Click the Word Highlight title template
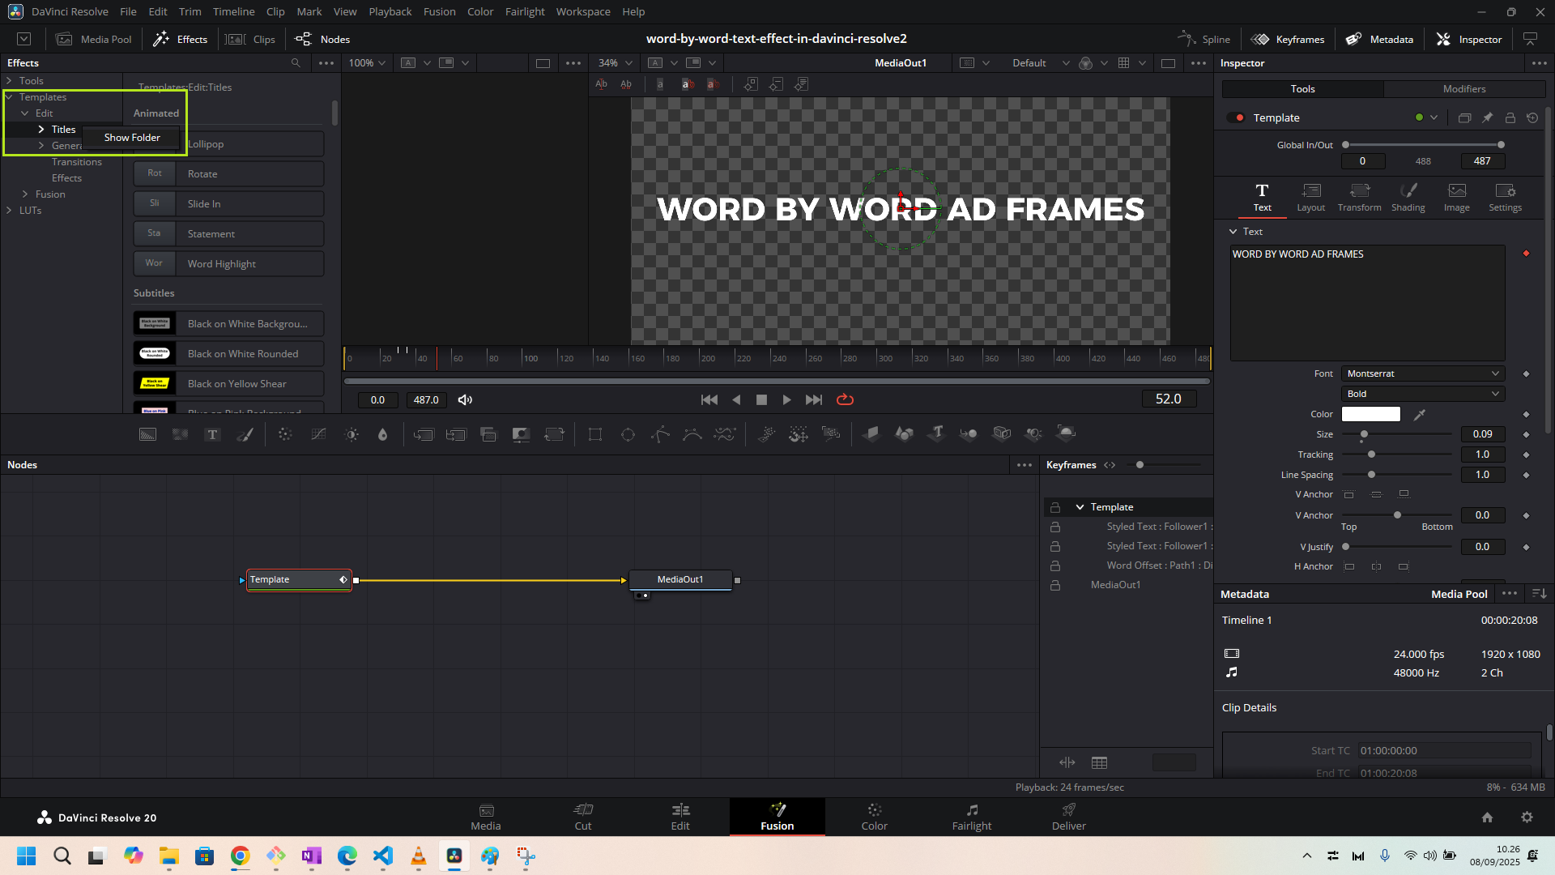Screen dimensions: 1555x875 [228, 264]
